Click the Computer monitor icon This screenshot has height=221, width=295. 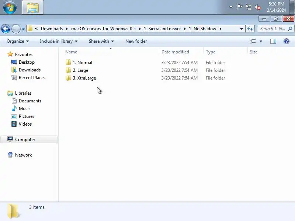pos(10,139)
